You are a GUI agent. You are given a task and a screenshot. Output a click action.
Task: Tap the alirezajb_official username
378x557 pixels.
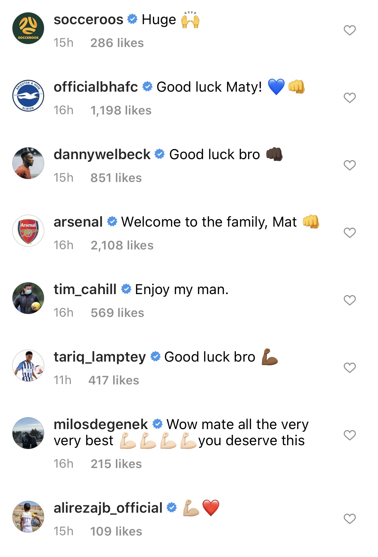point(108,508)
